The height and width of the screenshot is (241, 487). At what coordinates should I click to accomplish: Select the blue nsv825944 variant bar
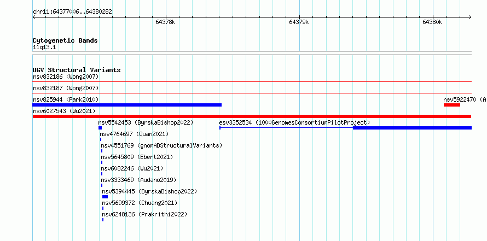coord(127,105)
